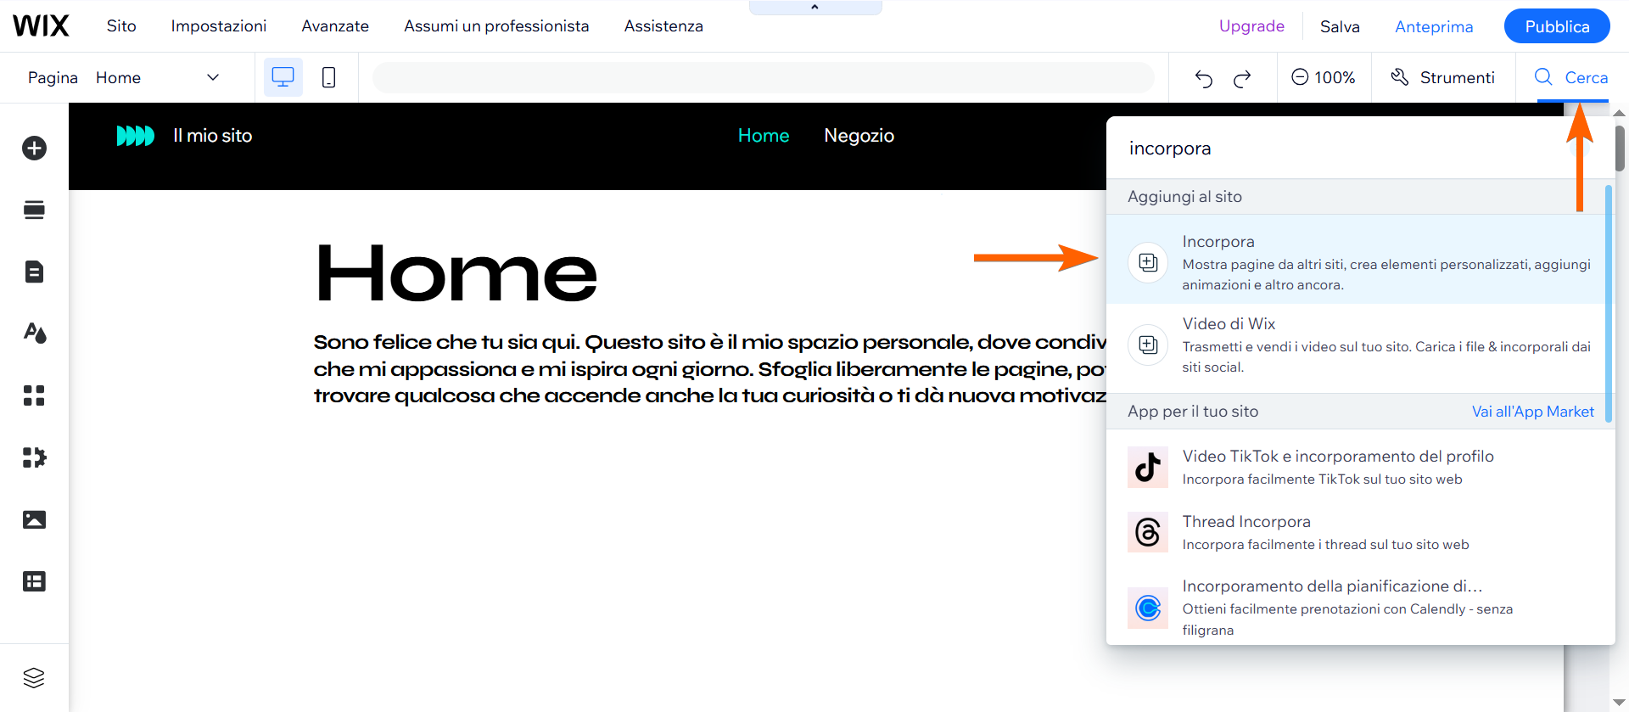Screen dimensions: 1629x712
Task: Open the Layers icon at sidebar bottom
Action: pos(34,677)
